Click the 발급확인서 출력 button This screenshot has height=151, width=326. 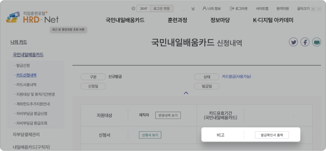point(272,135)
